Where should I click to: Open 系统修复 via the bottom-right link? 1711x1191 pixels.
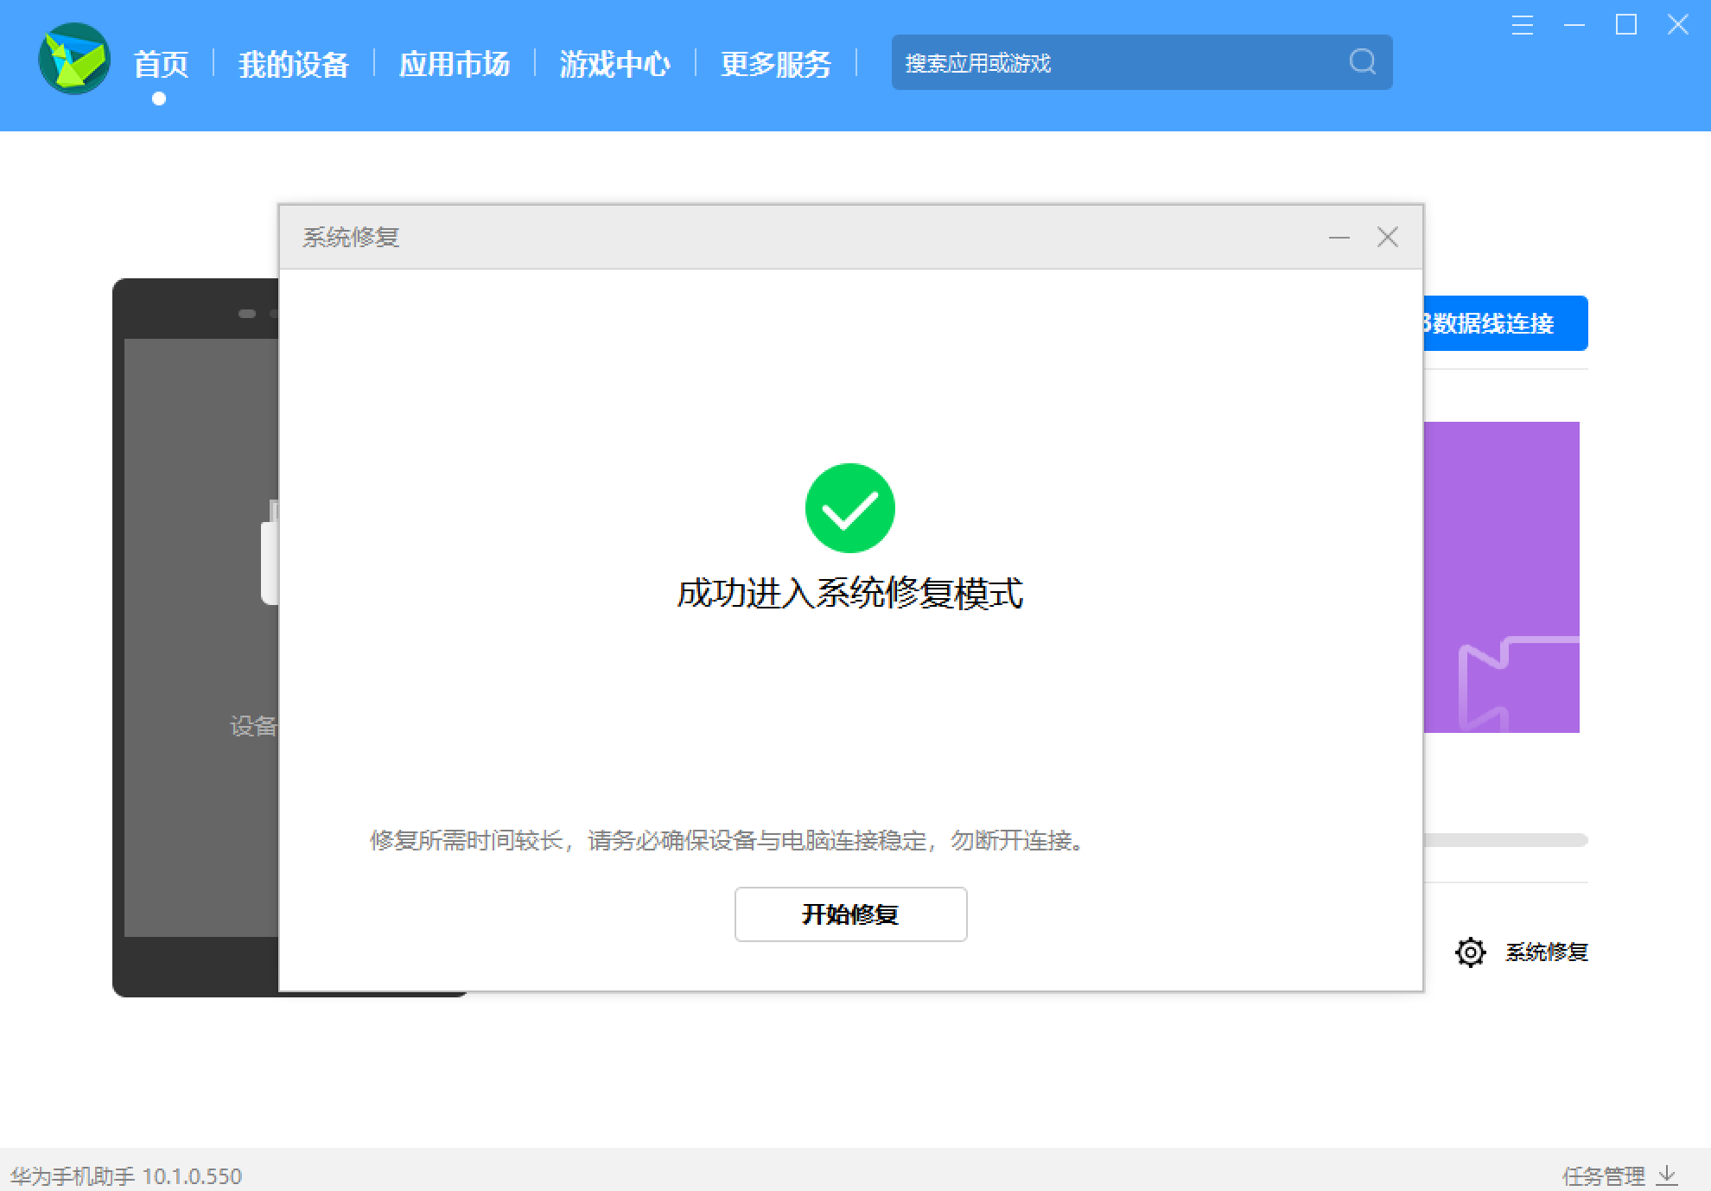tap(1546, 952)
